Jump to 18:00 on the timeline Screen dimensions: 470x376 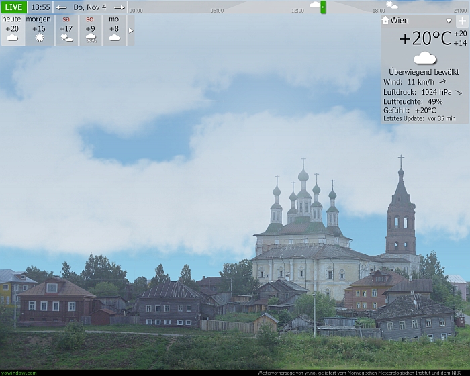[379, 11]
